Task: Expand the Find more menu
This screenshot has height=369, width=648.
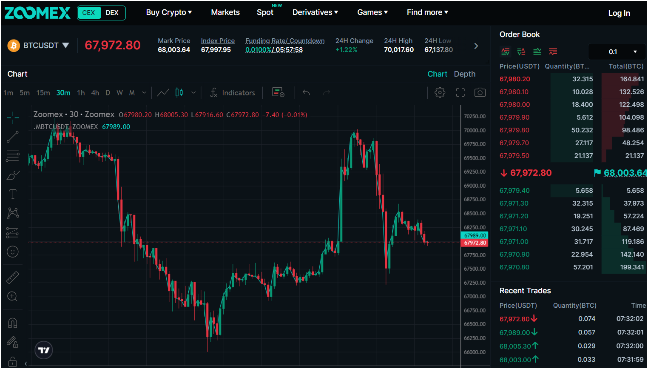Action: pos(427,12)
